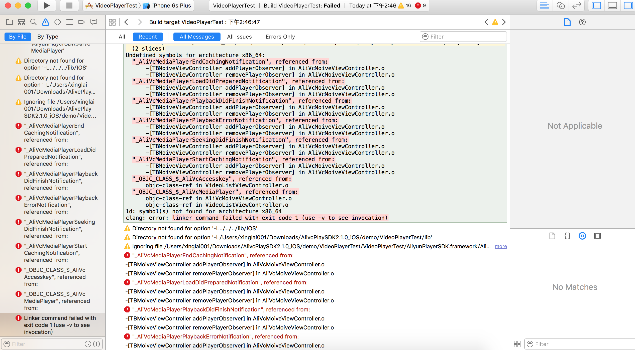The height and width of the screenshot is (350, 635).
Task: Click the 16 warnings indicator in activity bar
Action: pos(404,6)
